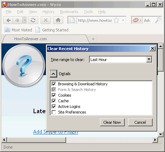Click the Clear Now button

(x=112, y=122)
